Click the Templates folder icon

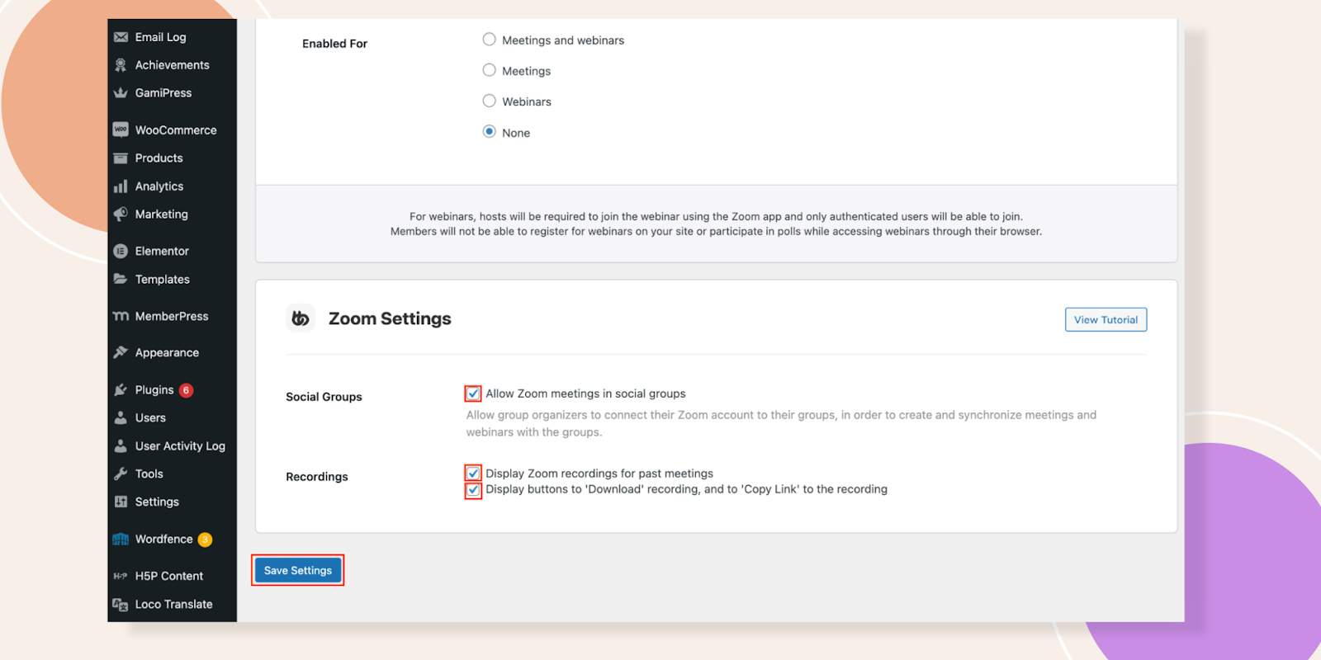tap(121, 279)
